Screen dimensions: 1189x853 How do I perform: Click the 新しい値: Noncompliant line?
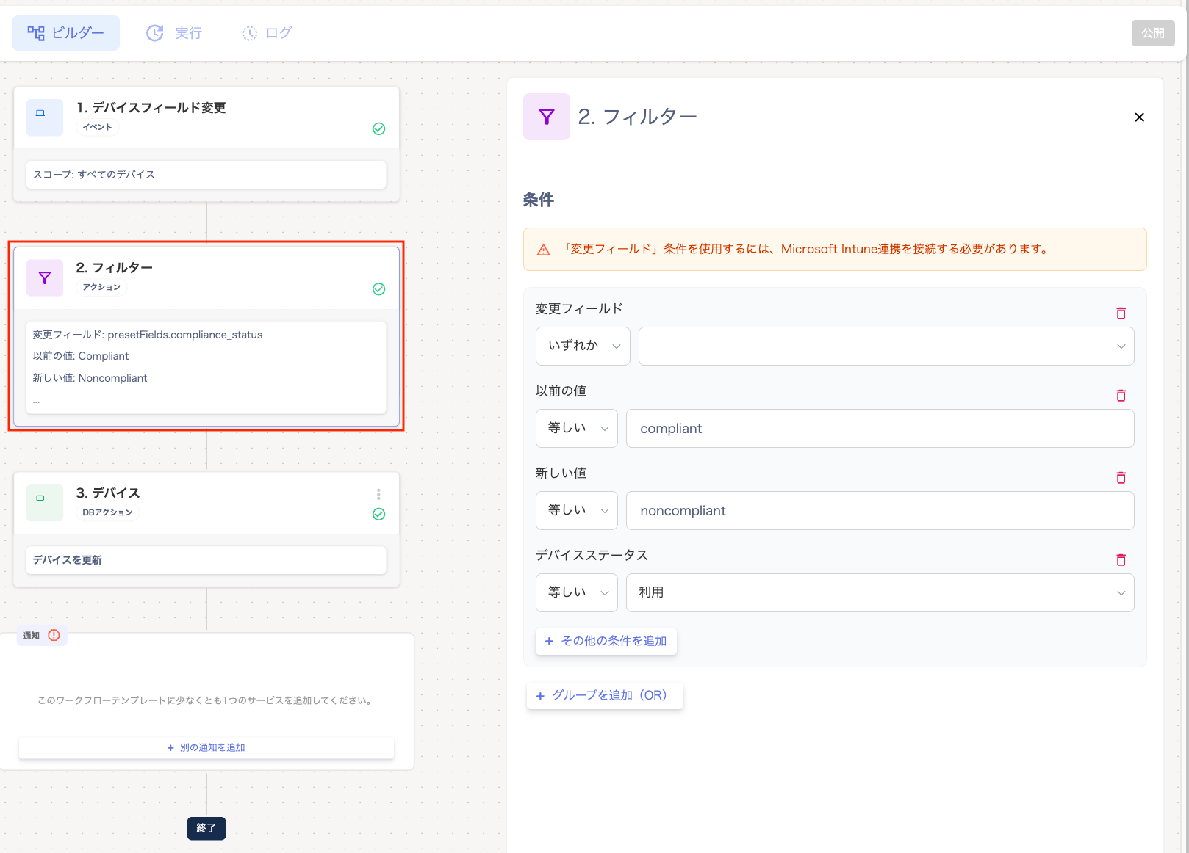[90, 378]
